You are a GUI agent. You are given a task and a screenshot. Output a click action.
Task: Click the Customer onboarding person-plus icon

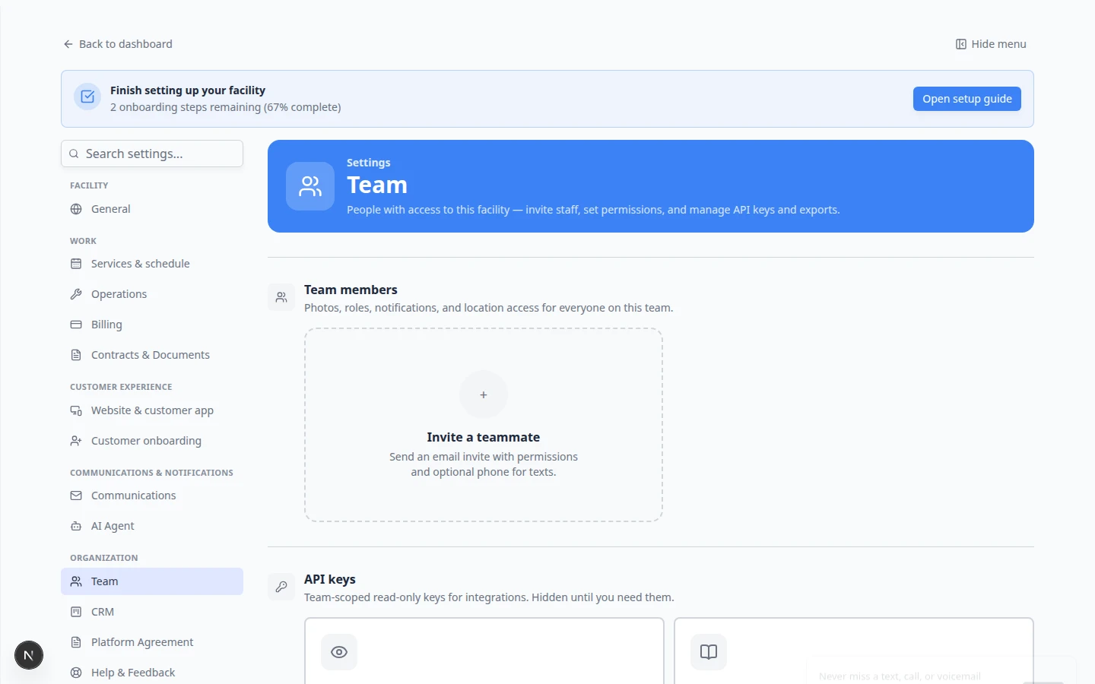pyautogui.click(x=76, y=441)
